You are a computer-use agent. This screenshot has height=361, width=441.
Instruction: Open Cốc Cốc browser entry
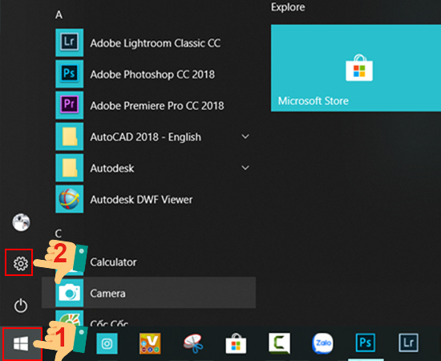[x=149, y=318]
